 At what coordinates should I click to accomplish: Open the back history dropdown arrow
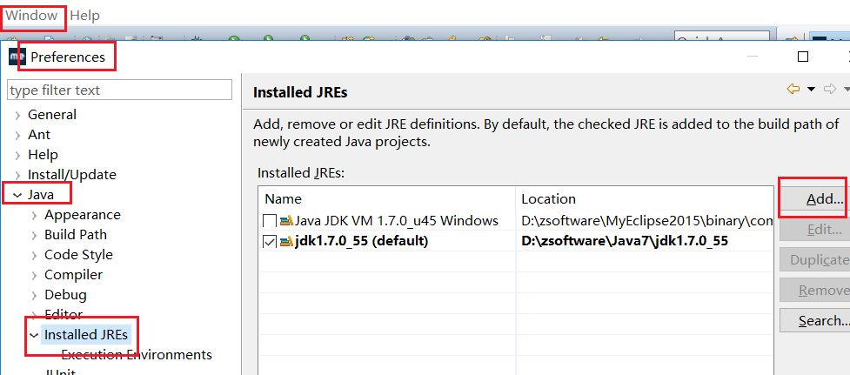point(811,89)
